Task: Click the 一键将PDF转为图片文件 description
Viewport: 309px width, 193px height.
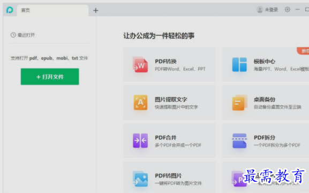Action: [178, 183]
